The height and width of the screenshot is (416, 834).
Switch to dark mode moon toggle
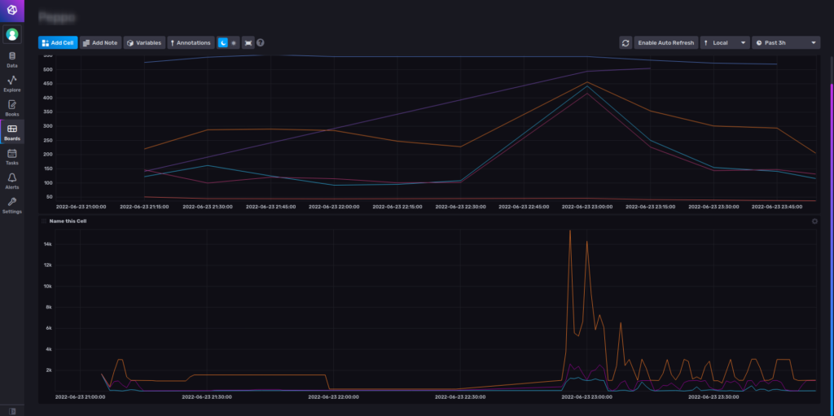click(223, 42)
